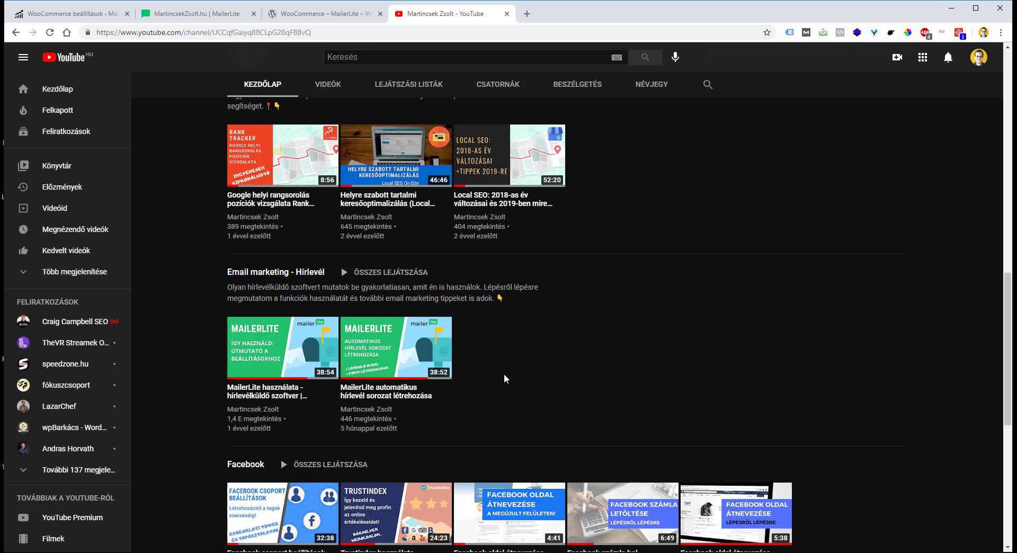
Task: Switch to the NÉVJEGY tab
Action: click(652, 84)
